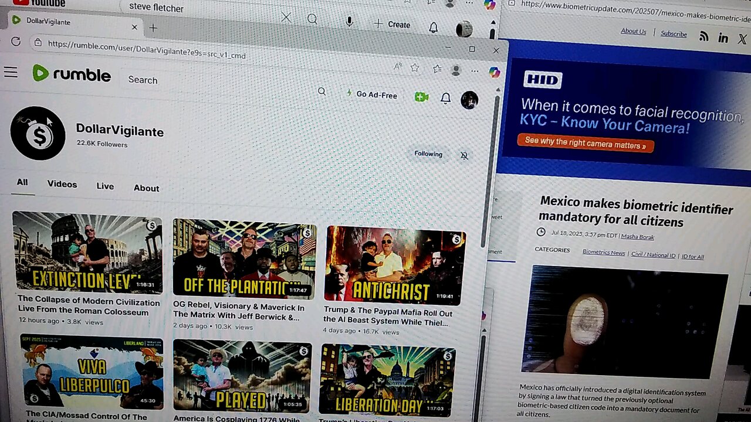Open Antichrist video thumbnail

pos(395,265)
